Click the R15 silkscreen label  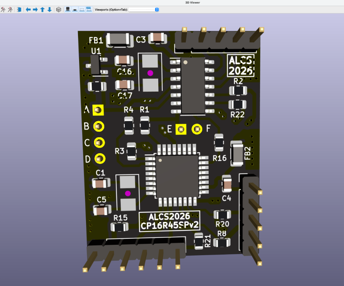point(120,218)
